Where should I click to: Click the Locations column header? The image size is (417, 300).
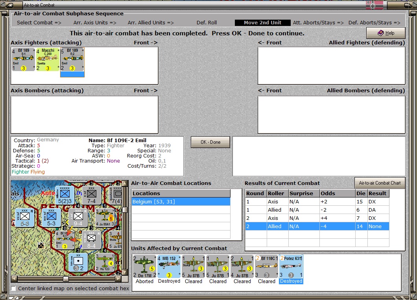click(181, 193)
